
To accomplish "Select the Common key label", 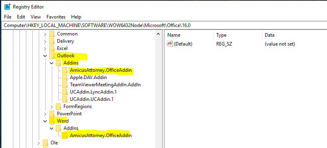I will (x=67, y=34).
